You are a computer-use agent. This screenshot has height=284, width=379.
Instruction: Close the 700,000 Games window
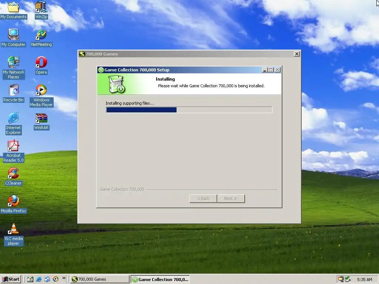297,54
